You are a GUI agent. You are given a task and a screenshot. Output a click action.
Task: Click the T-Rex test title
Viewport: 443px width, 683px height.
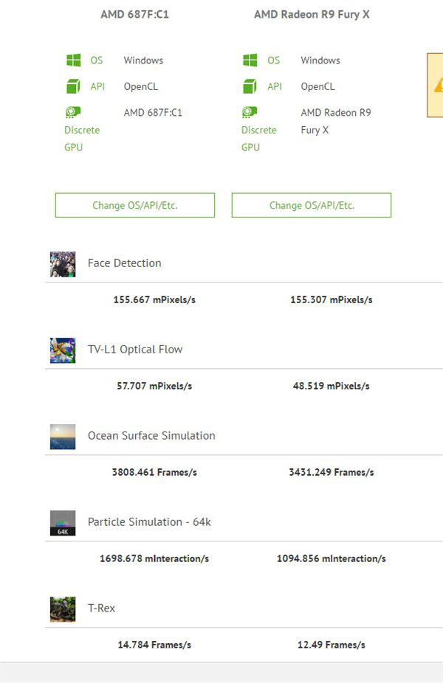pyautogui.click(x=102, y=608)
